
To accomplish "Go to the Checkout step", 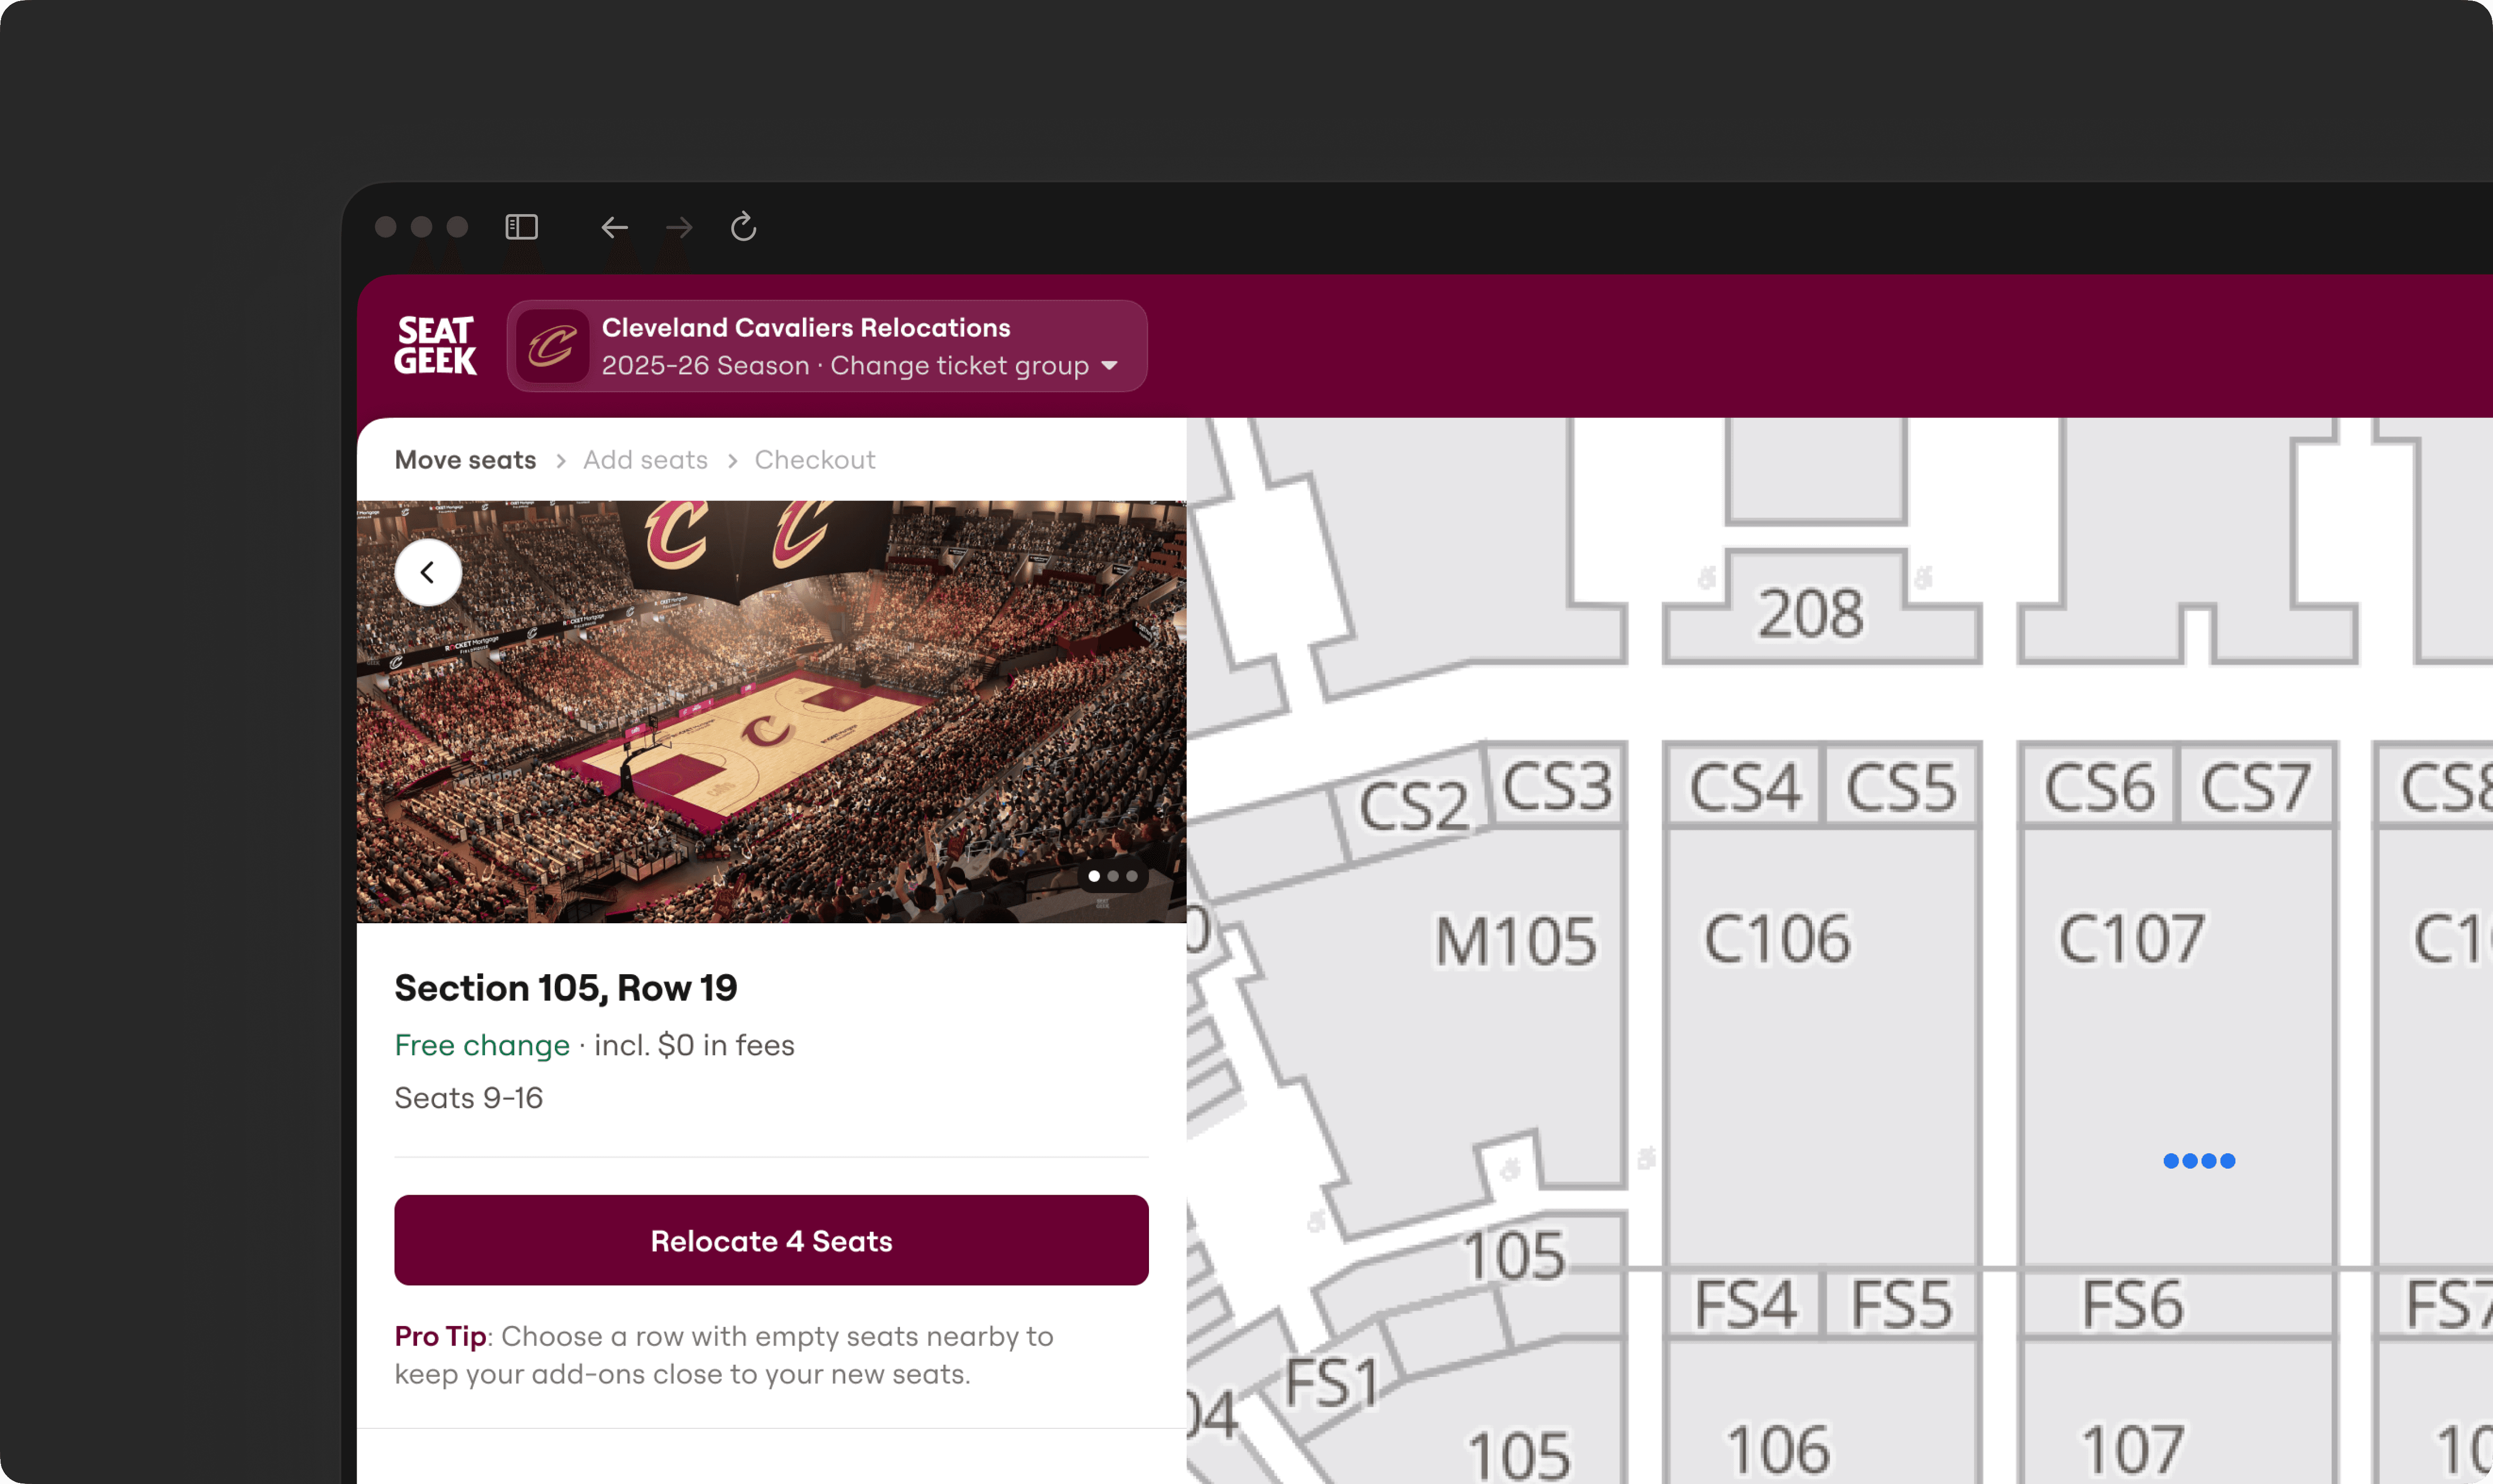I will coord(814,460).
